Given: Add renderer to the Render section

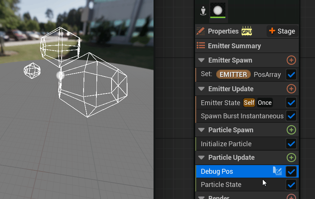Looking at the screenshot, I should click(291, 197).
